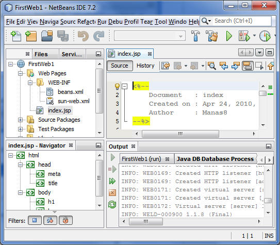Image resolution: width=280 pixels, height=245 pixels.
Task: Stop the run with orange X icon
Action: tap(112, 193)
